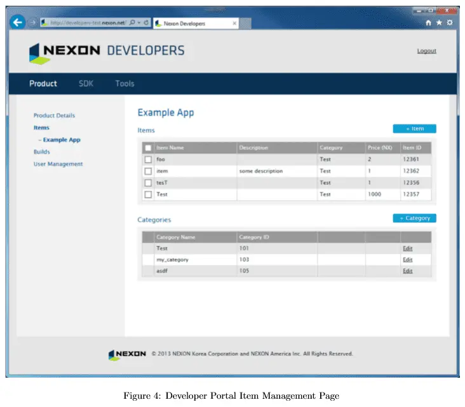
Task: Click the refresh icon in address bar
Action: pyautogui.click(x=146, y=22)
